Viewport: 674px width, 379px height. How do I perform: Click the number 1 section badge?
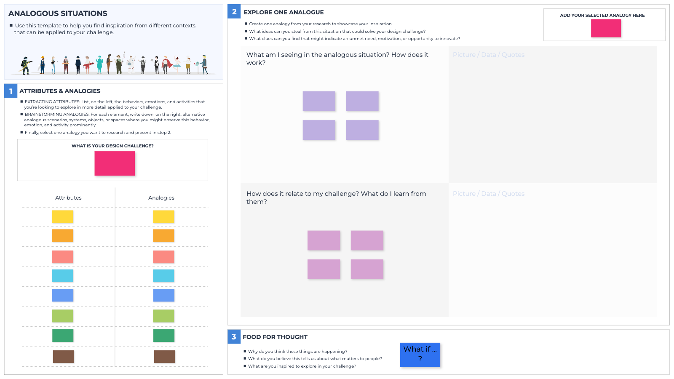tap(11, 91)
